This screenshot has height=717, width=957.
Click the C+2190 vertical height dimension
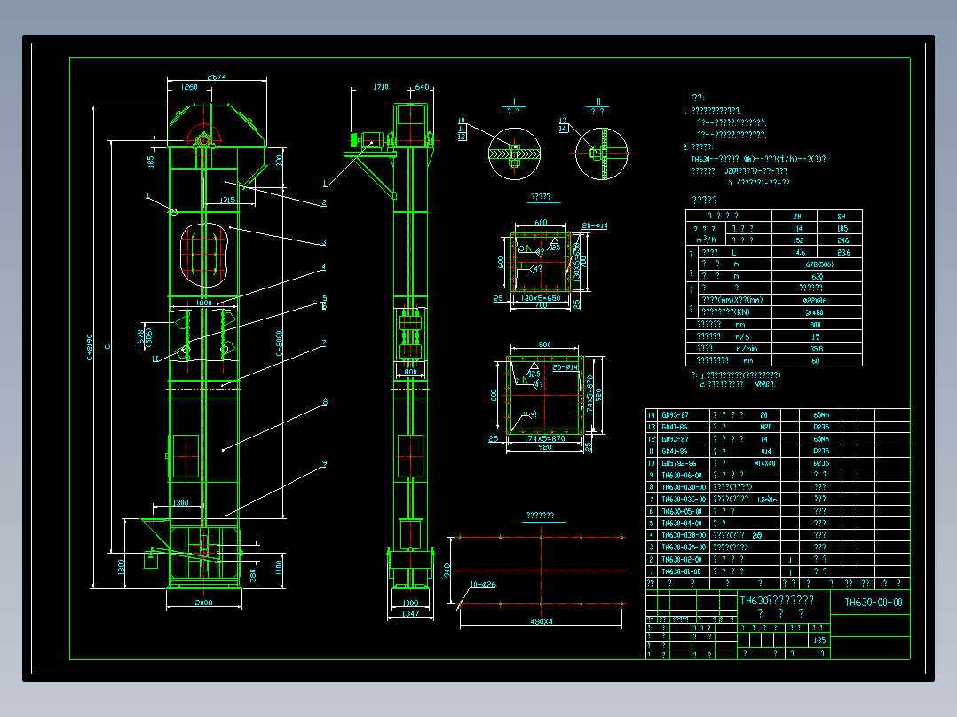point(90,347)
